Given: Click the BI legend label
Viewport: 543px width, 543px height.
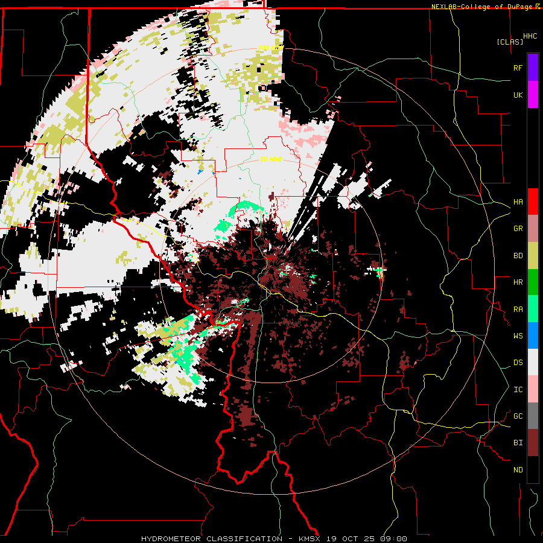Looking at the screenshot, I should (518, 443).
